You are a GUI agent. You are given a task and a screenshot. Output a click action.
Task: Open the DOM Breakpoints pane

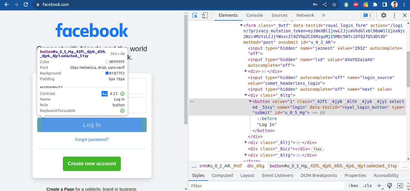[x=319, y=175]
